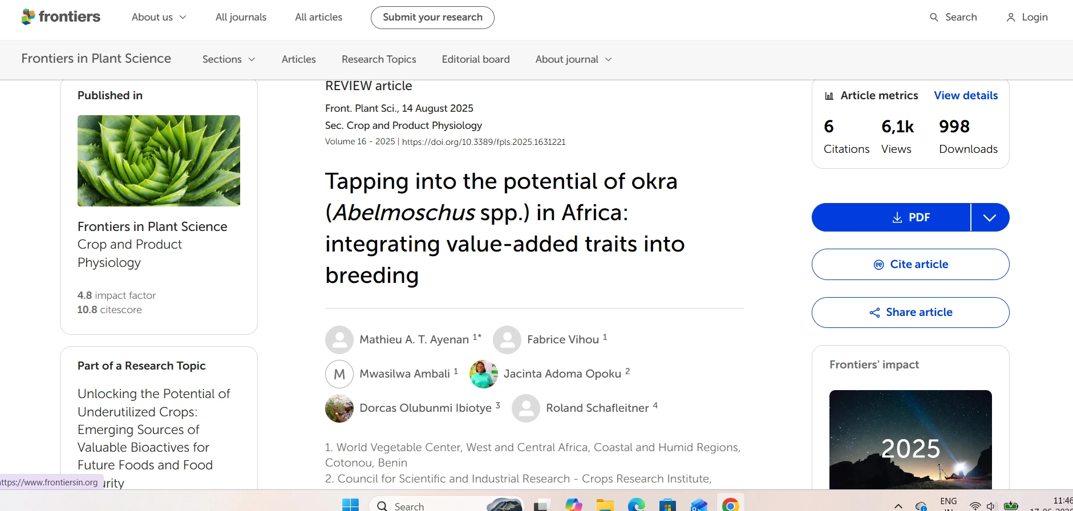Open the article DOI link

(484, 142)
